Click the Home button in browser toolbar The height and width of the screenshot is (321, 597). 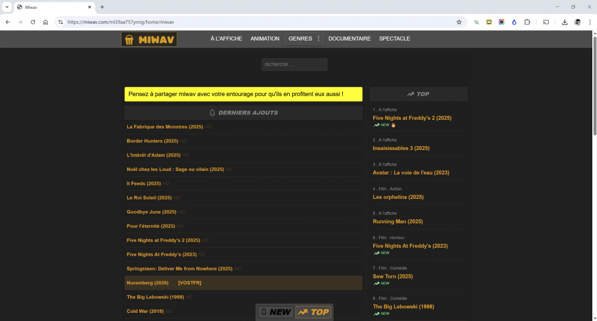[x=45, y=22]
